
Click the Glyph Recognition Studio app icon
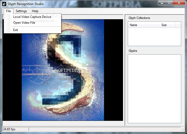[4, 4]
